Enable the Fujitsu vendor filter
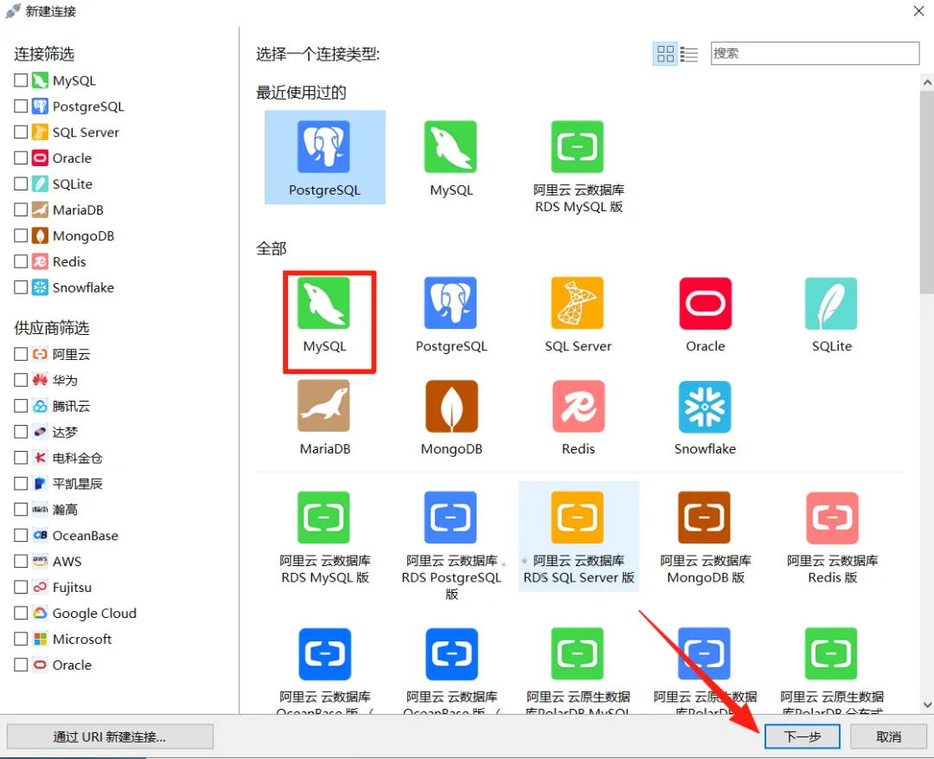Screen dimensions: 934x759 point(21,588)
